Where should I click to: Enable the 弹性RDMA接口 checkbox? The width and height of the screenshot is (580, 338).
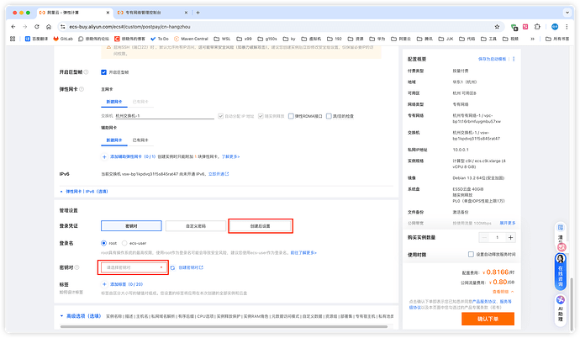pyautogui.click(x=291, y=115)
